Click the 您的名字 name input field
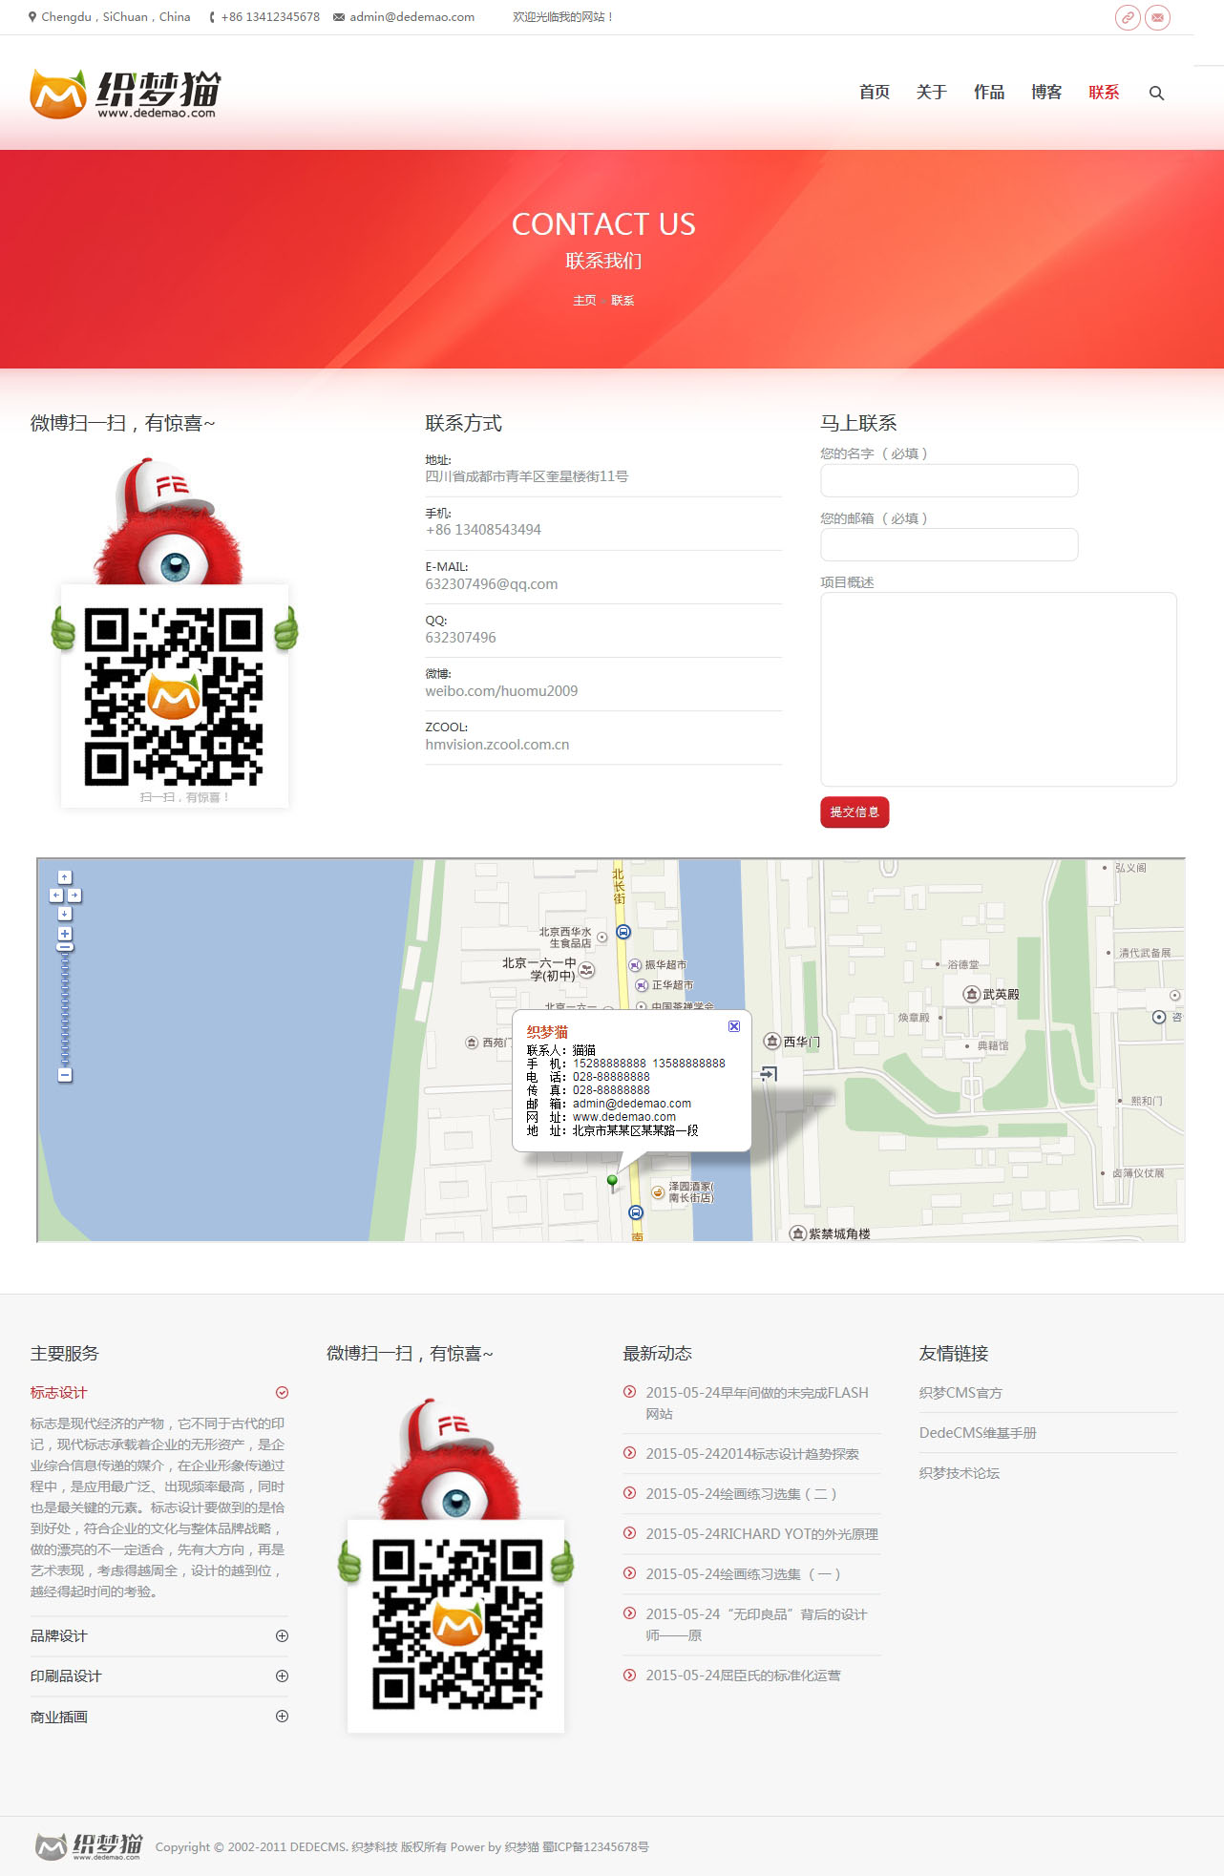Viewport: 1224px width, 1876px height. point(949,480)
